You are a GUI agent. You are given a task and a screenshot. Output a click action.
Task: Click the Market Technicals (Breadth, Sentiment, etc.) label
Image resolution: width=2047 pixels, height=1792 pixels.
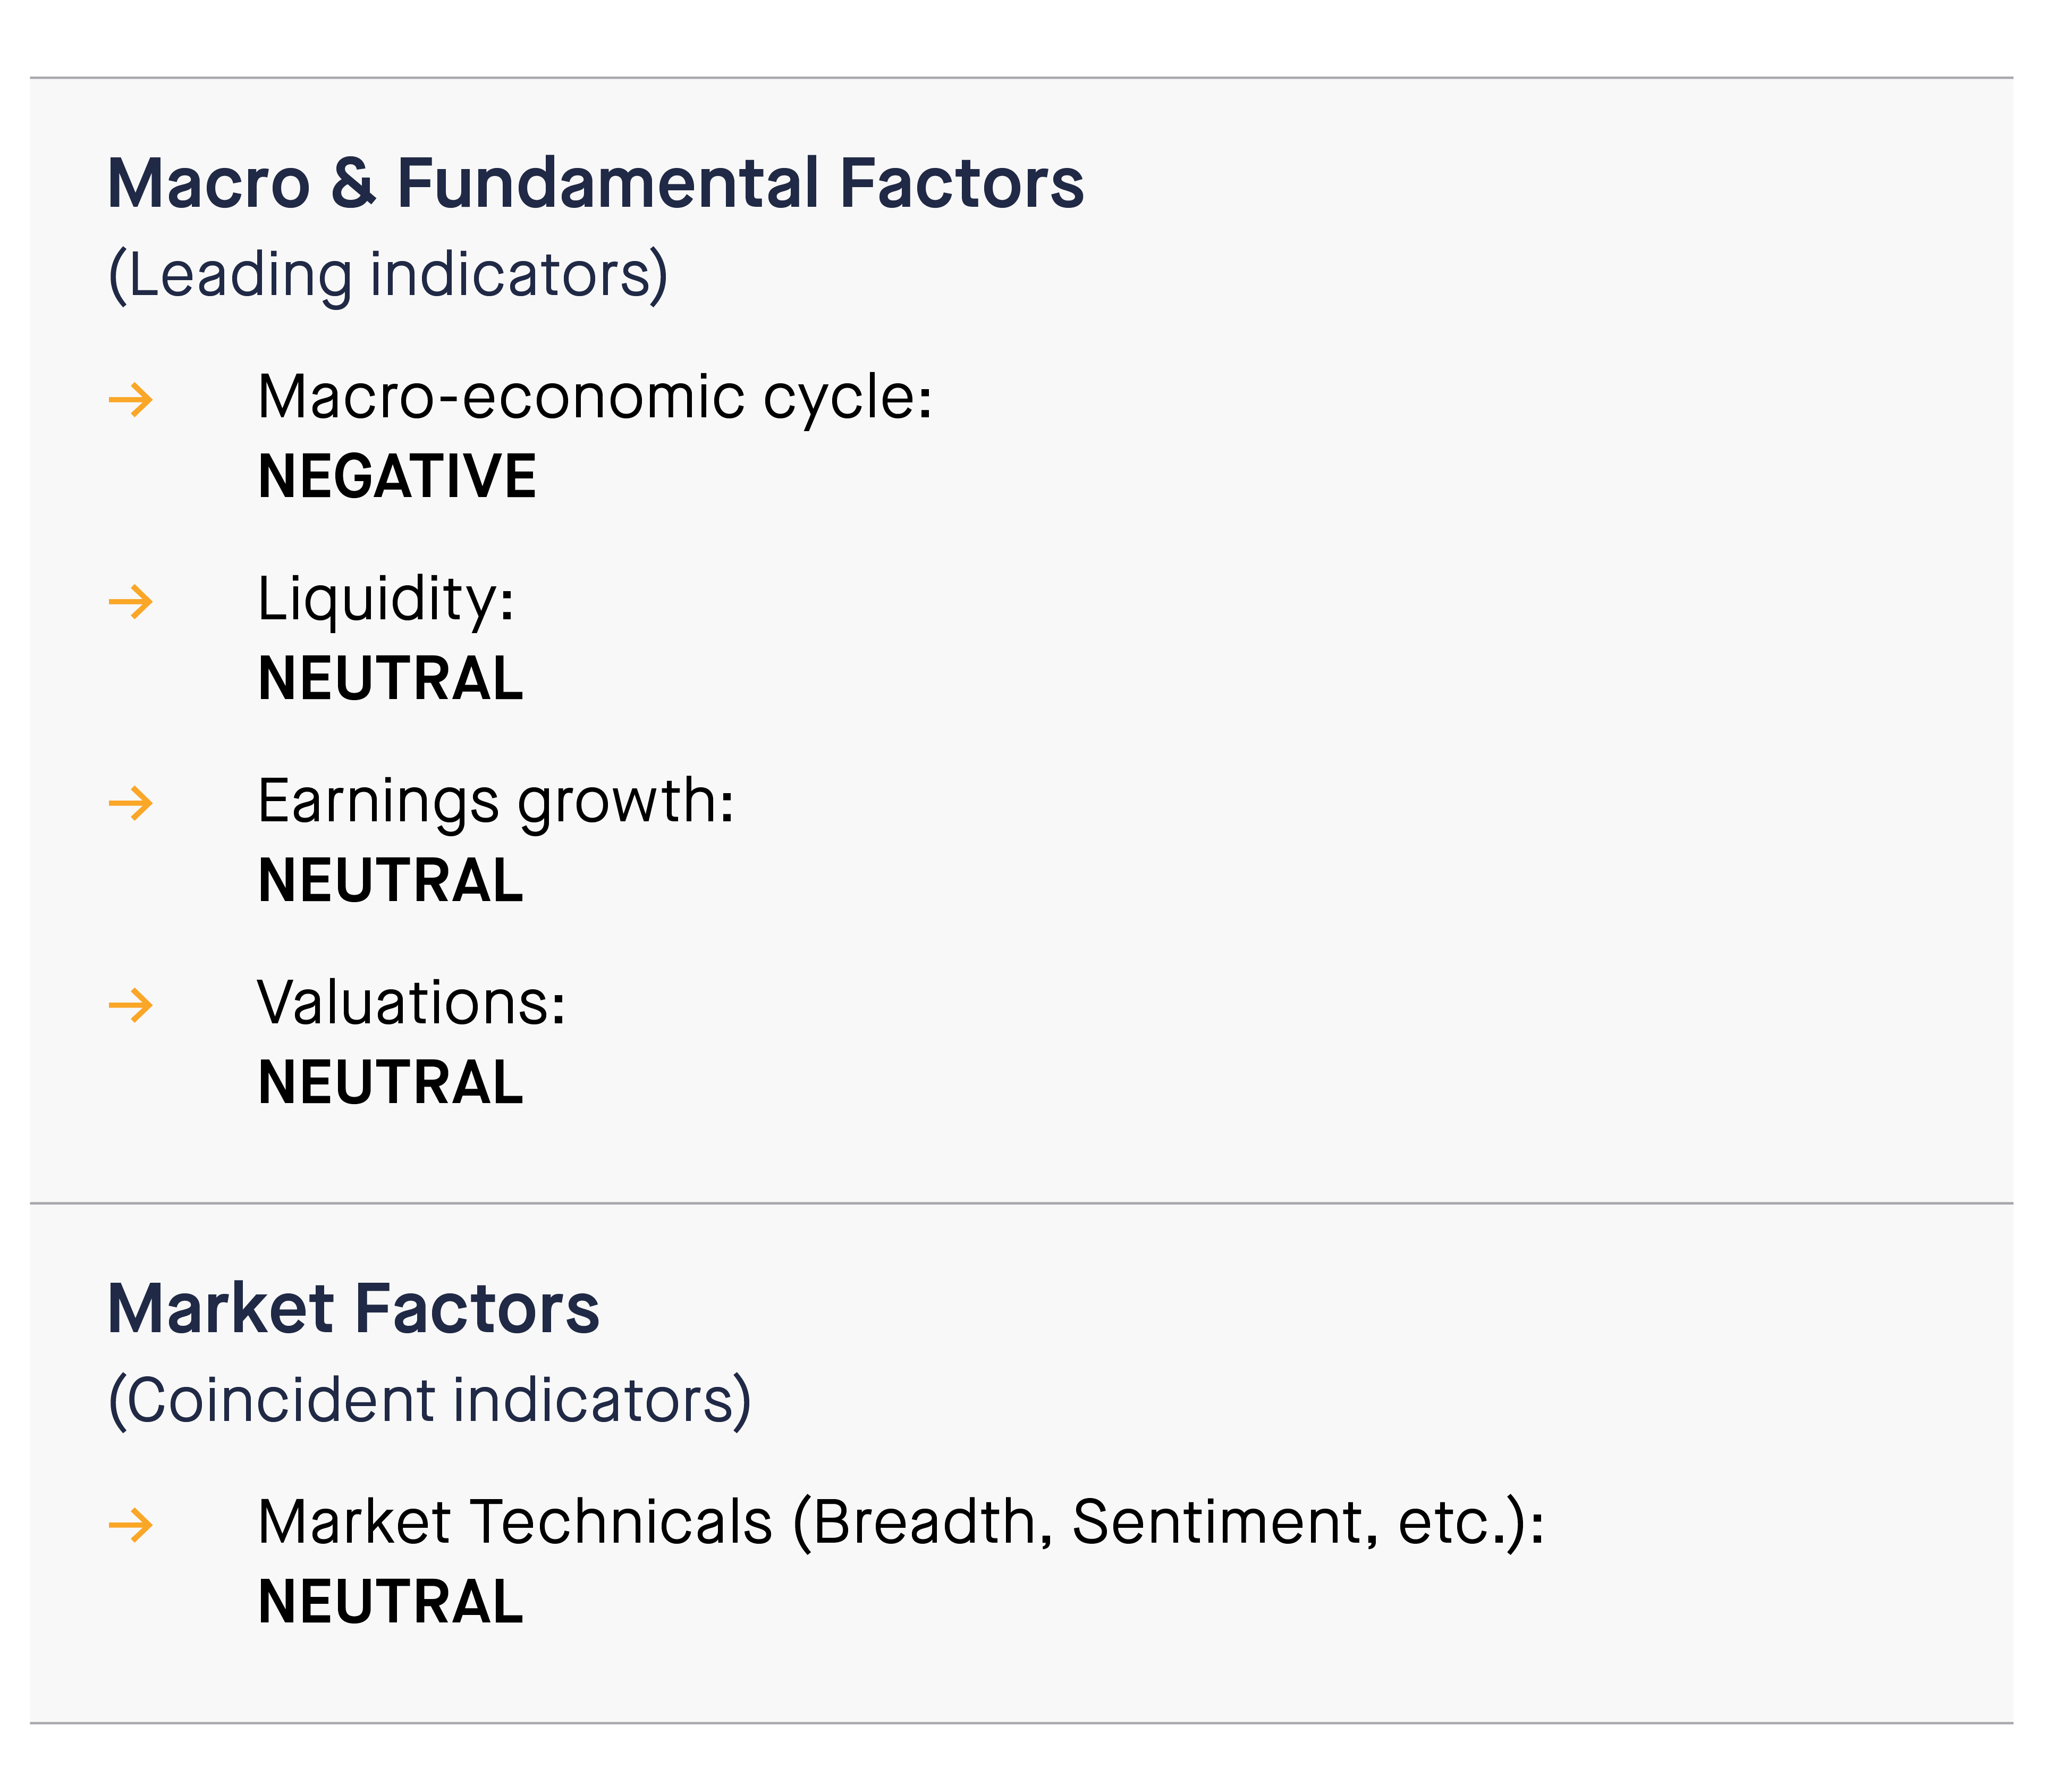click(901, 1523)
